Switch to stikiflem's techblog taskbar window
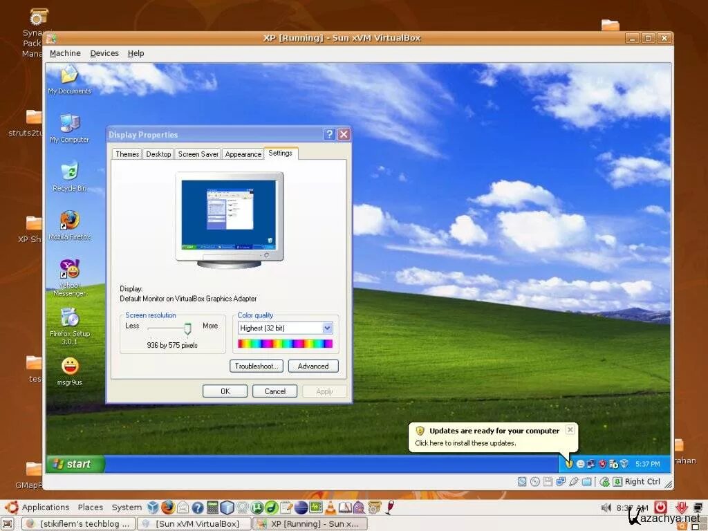 coord(79,524)
